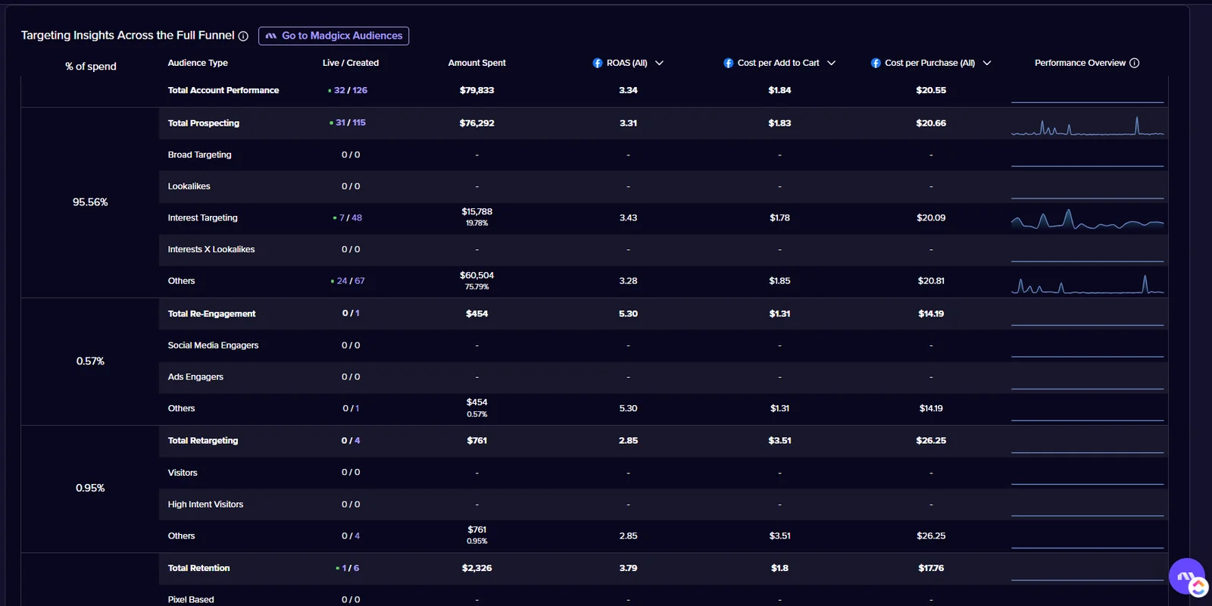Click the $60,504 Others amount spent
This screenshot has width=1212, height=606.
coord(476,275)
